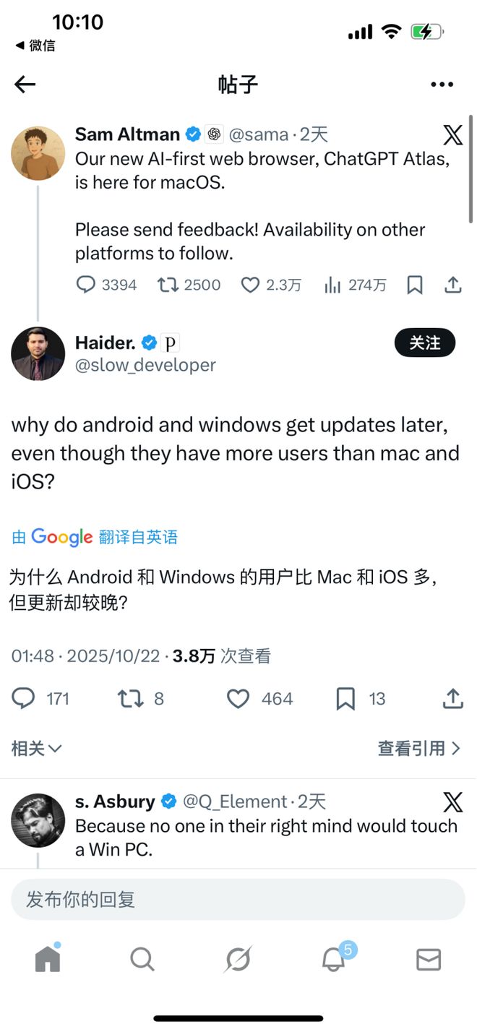Go back using the top-left arrow
Screen dimensions: 477x1032
25,85
